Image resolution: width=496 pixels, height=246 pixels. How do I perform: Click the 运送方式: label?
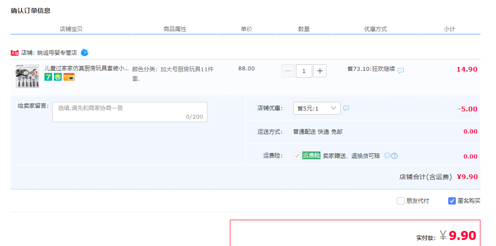click(270, 132)
